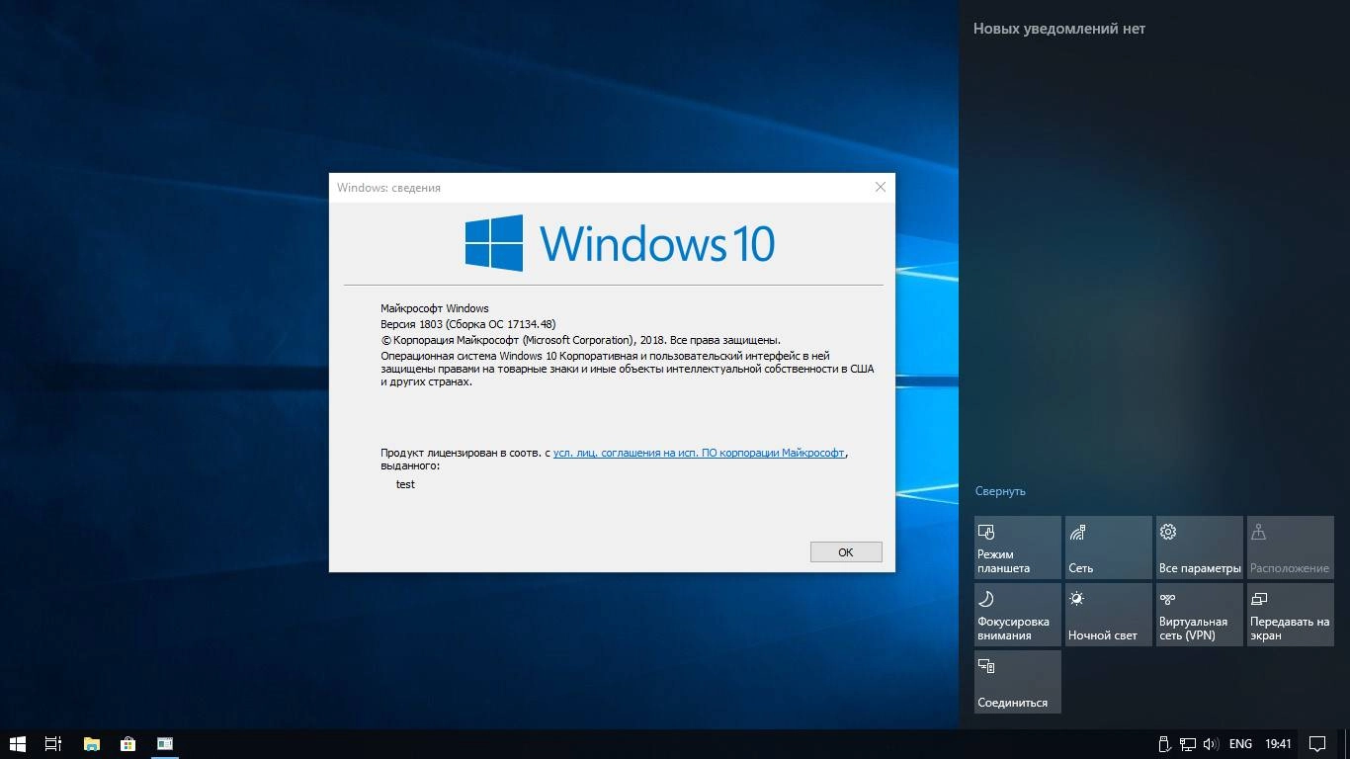Switch input language via ENG indicator
1350x759 pixels.
pyautogui.click(x=1240, y=744)
